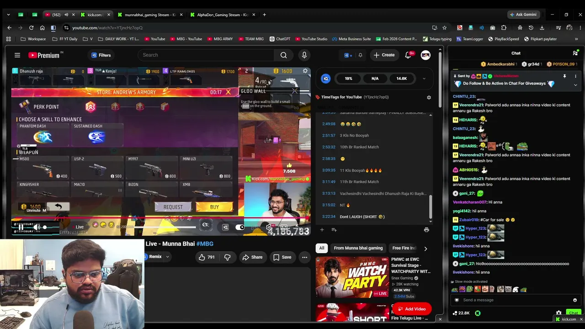Image resolution: width=585 pixels, height=329 pixels.
Task: Open the browser home page
Action: (42, 27)
